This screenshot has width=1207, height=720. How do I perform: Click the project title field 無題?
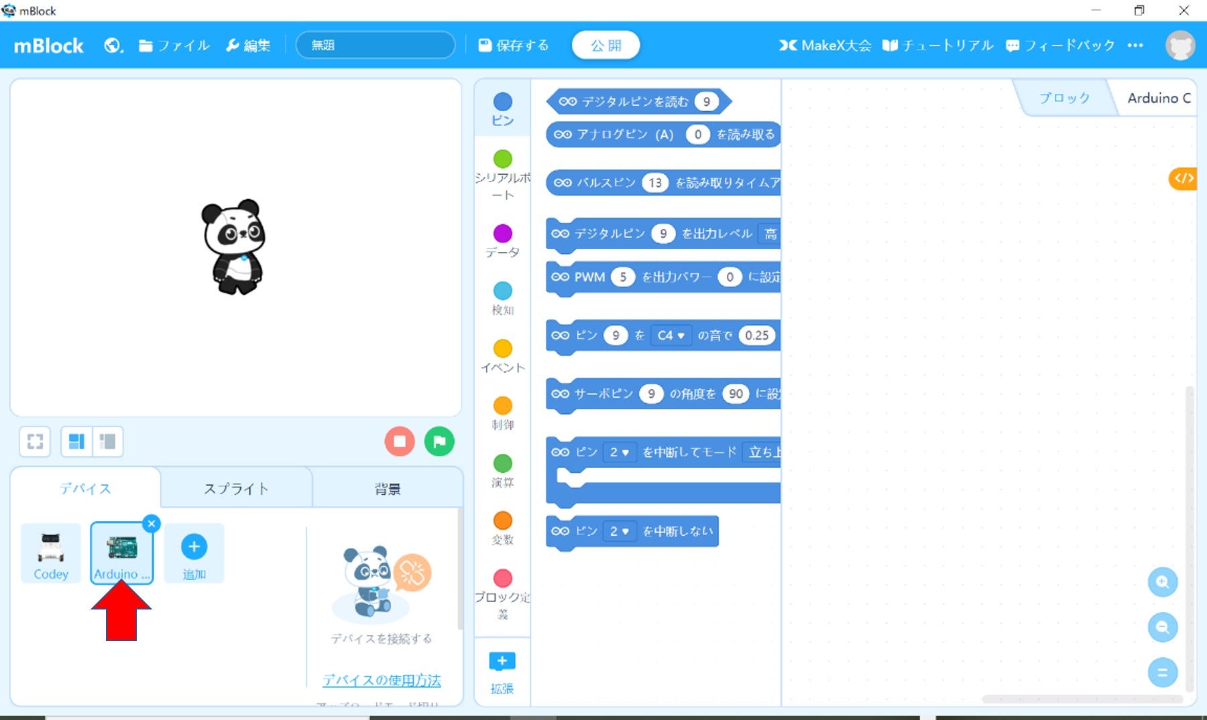[375, 45]
